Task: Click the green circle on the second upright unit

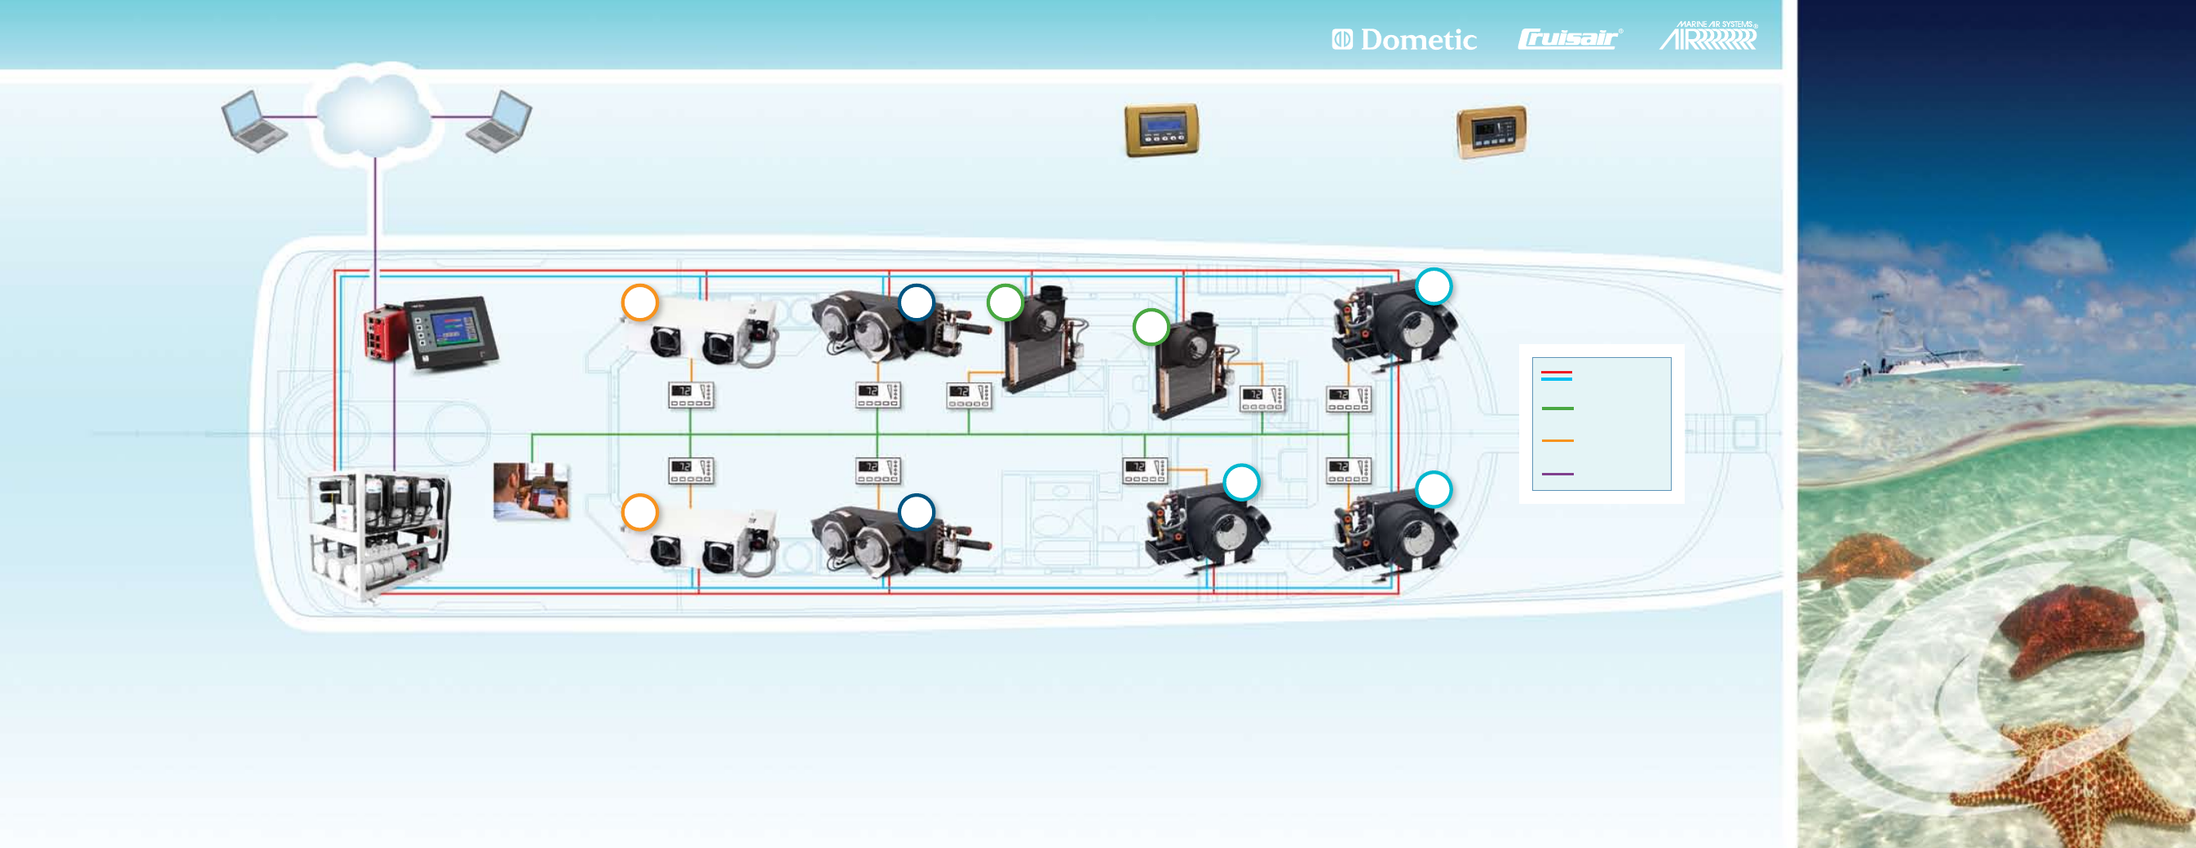Action: coord(1151,327)
